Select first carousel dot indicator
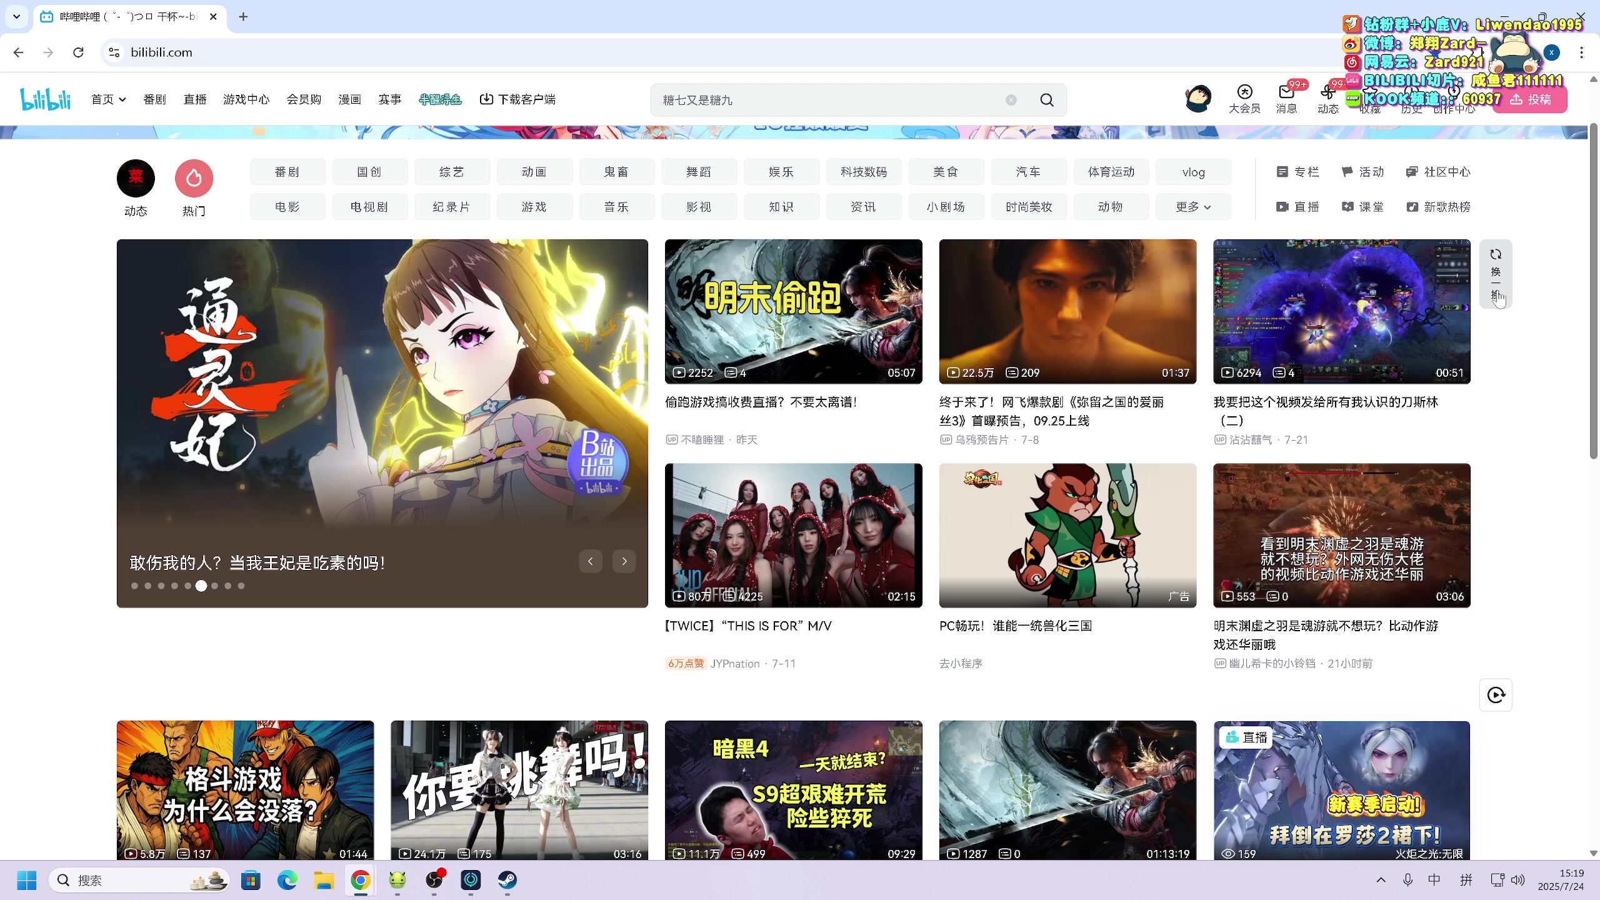Screen dimensions: 1600x900 (134, 586)
